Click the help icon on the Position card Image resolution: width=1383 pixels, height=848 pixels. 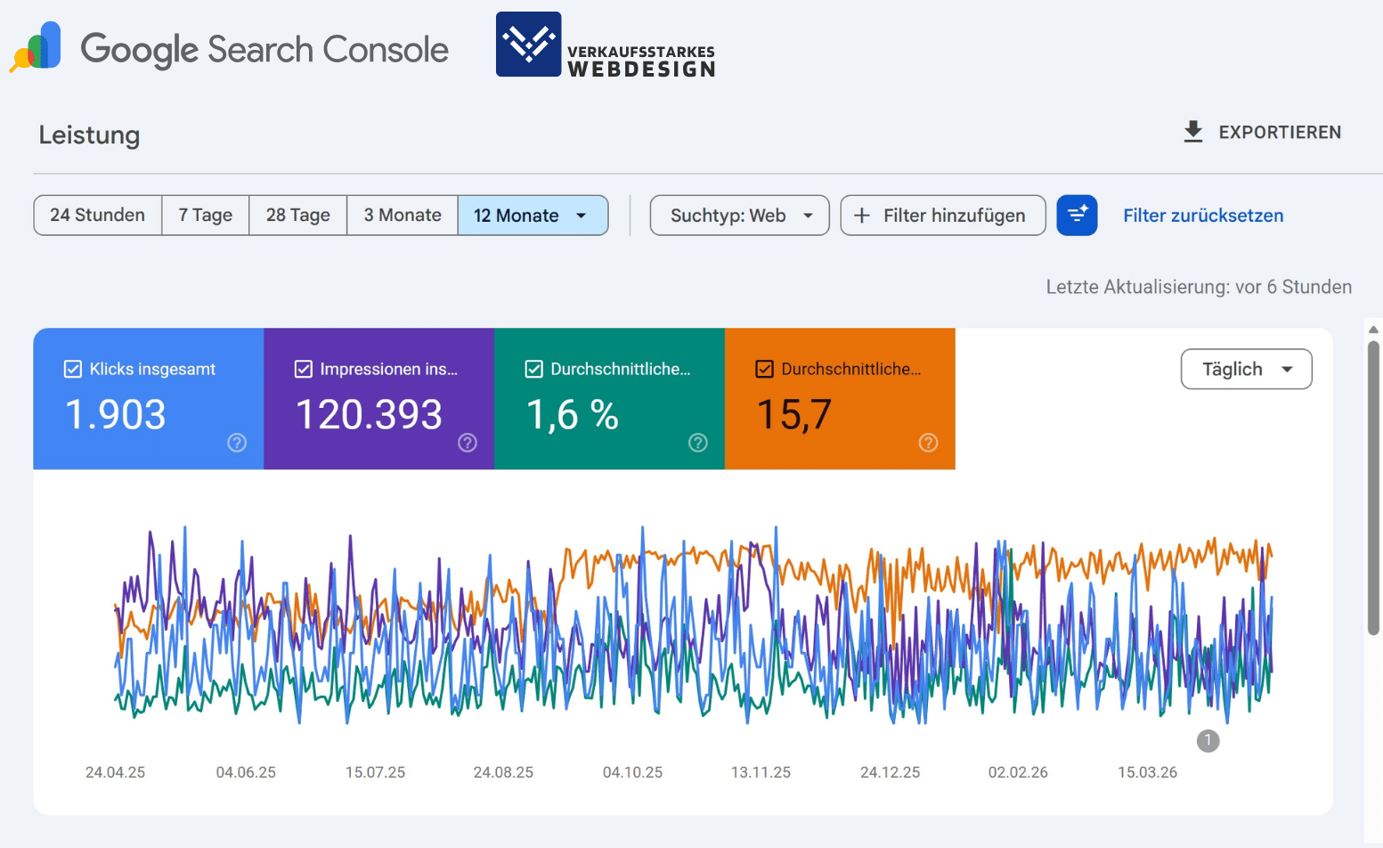pyautogui.click(x=928, y=442)
